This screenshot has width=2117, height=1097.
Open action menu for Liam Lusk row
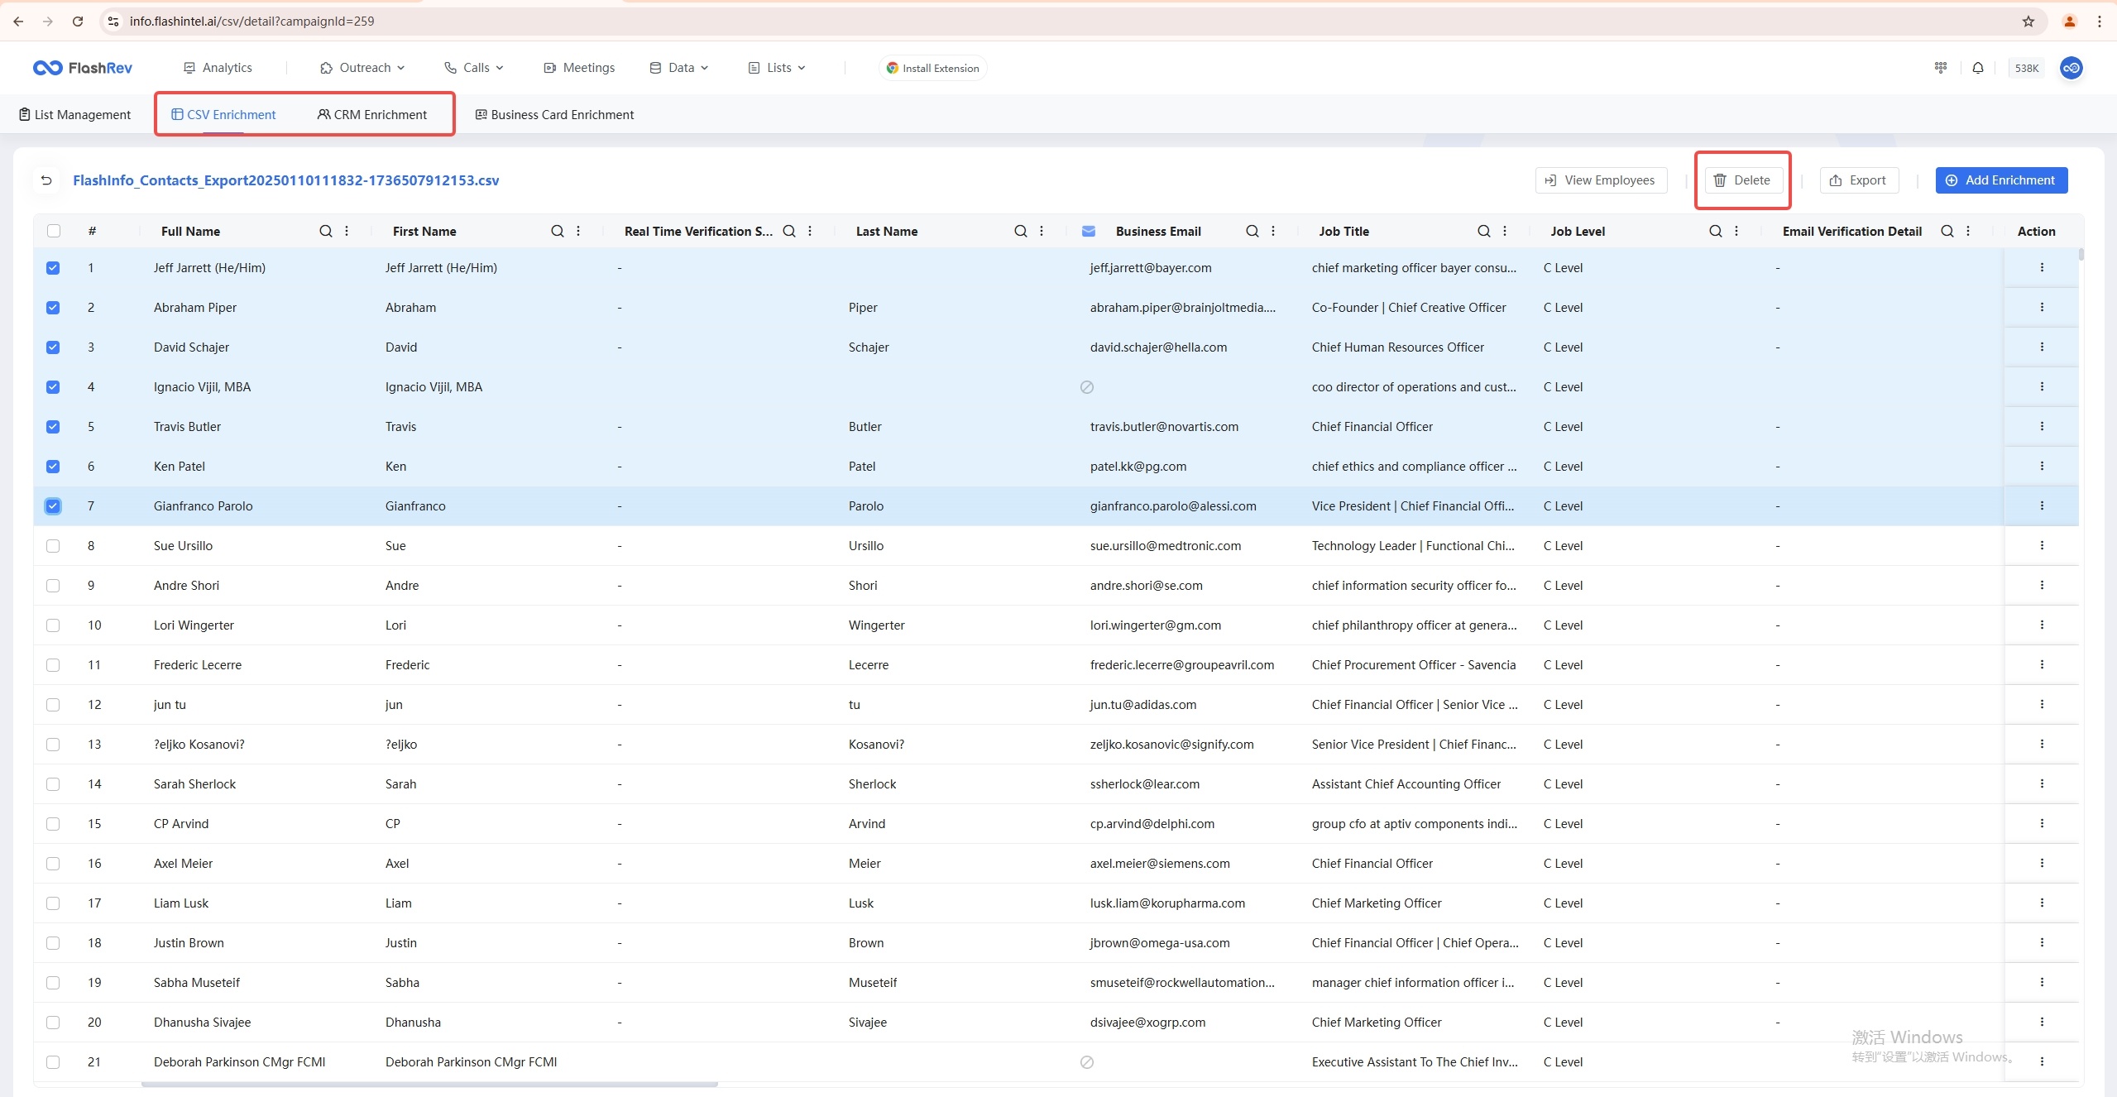[2042, 903]
